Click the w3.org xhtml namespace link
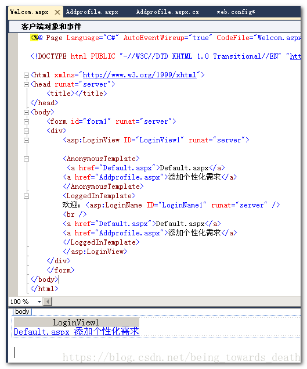Image resolution: width=307 pixels, height=369 pixels. (139, 75)
